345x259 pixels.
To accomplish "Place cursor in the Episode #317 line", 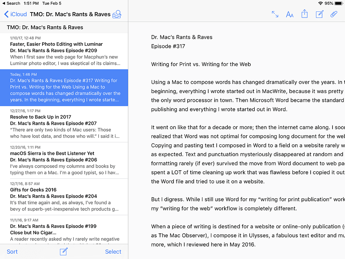I will point(168,46).
